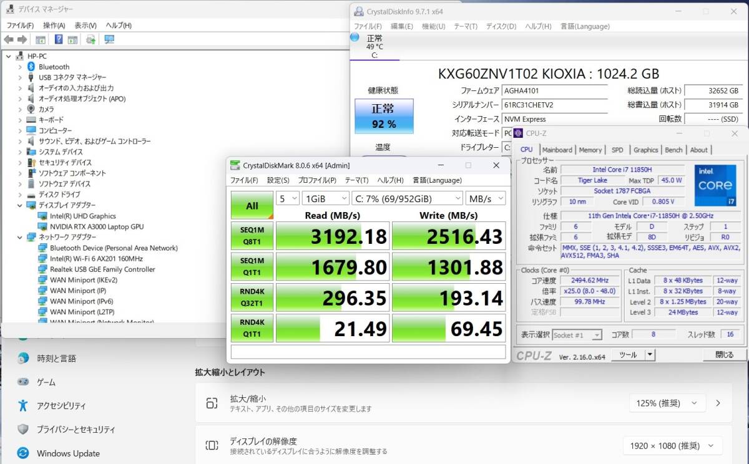Click the blue help icon in Device Manager toolbar

coord(59,40)
